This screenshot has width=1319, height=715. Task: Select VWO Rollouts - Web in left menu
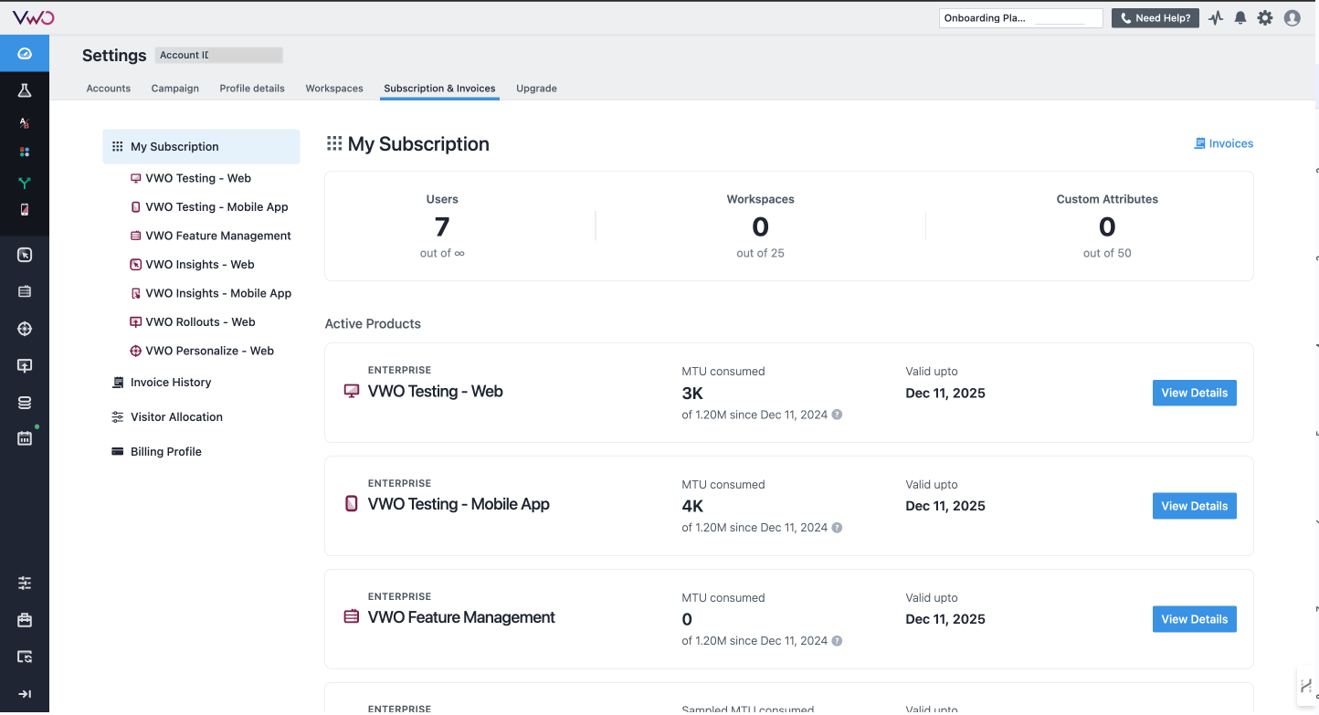point(193,322)
